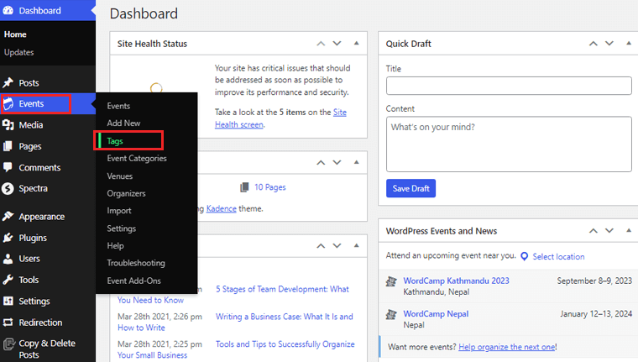Click the January 12–13, 2024 date text

coord(596,314)
